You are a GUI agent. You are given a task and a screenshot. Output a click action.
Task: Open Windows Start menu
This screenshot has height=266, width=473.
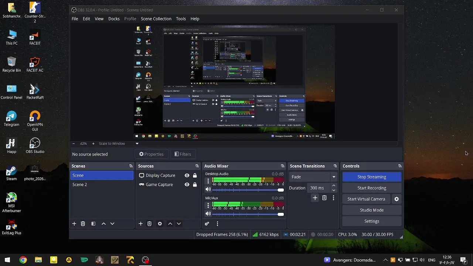(x=7, y=260)
